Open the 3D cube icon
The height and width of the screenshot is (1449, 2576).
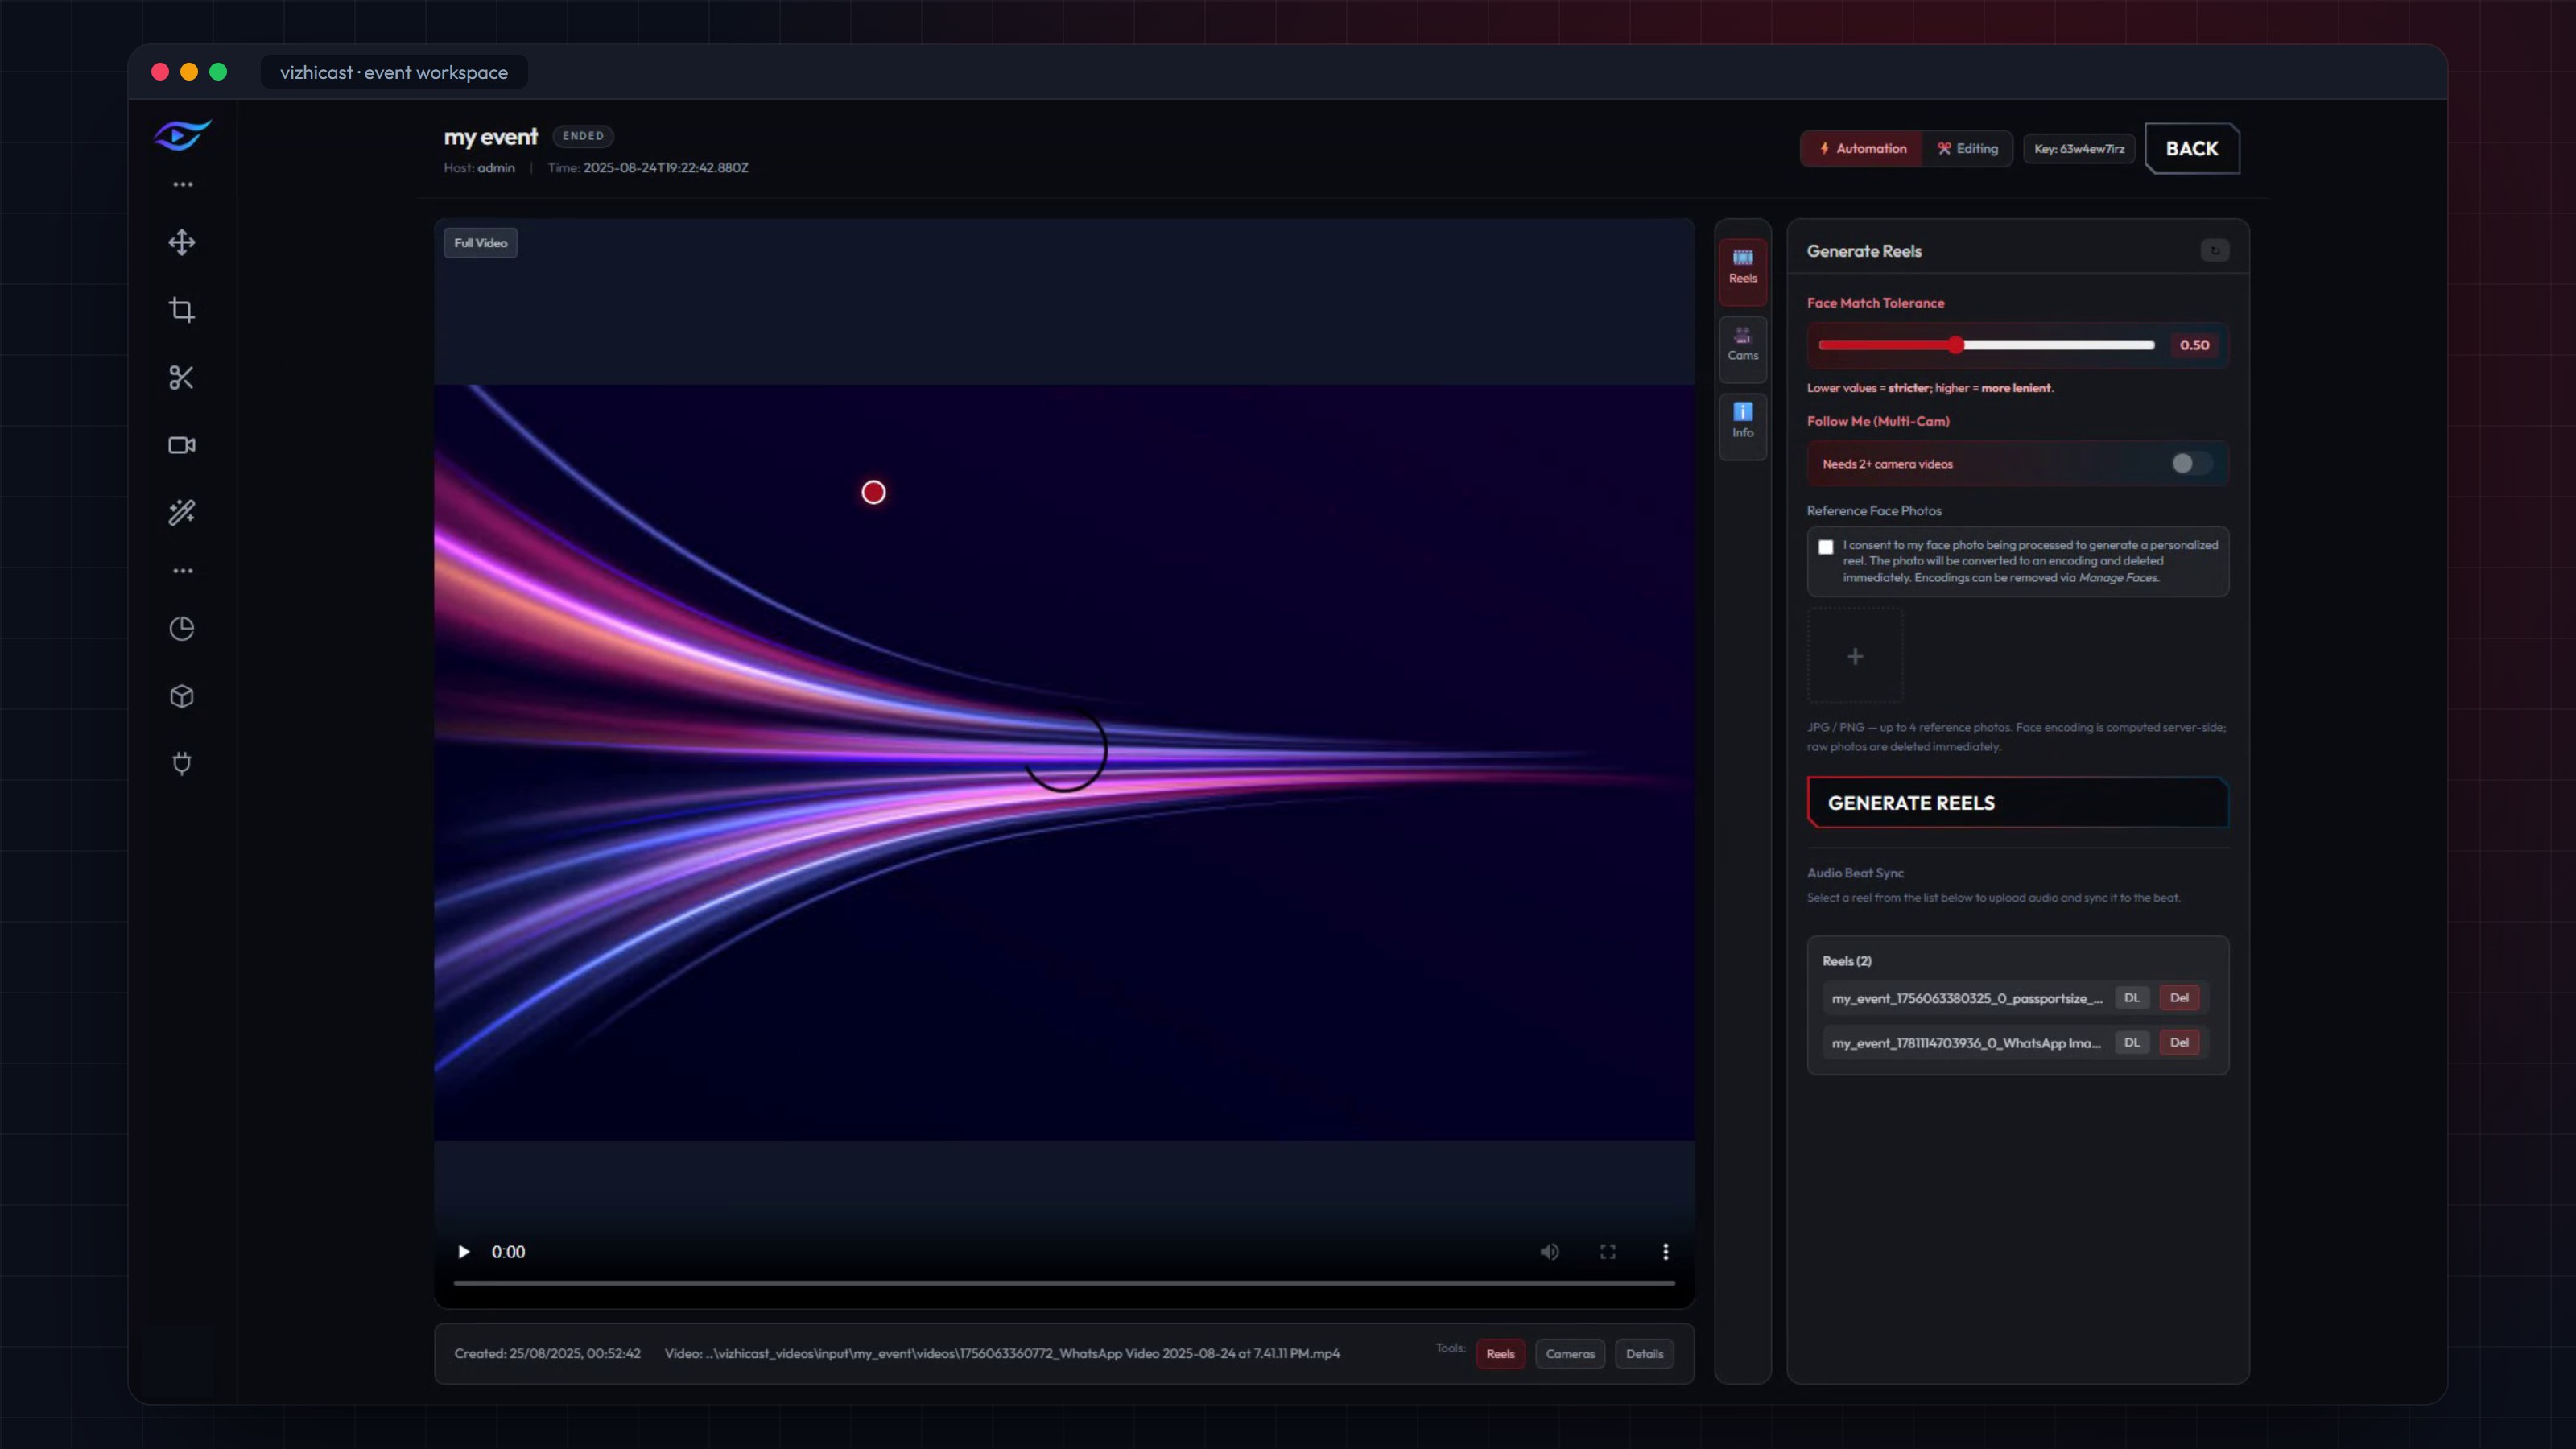coord(182,696)
